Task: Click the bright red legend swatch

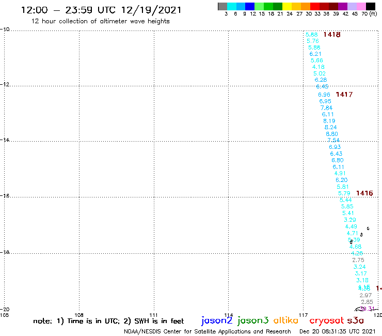Action: point(315,6)
